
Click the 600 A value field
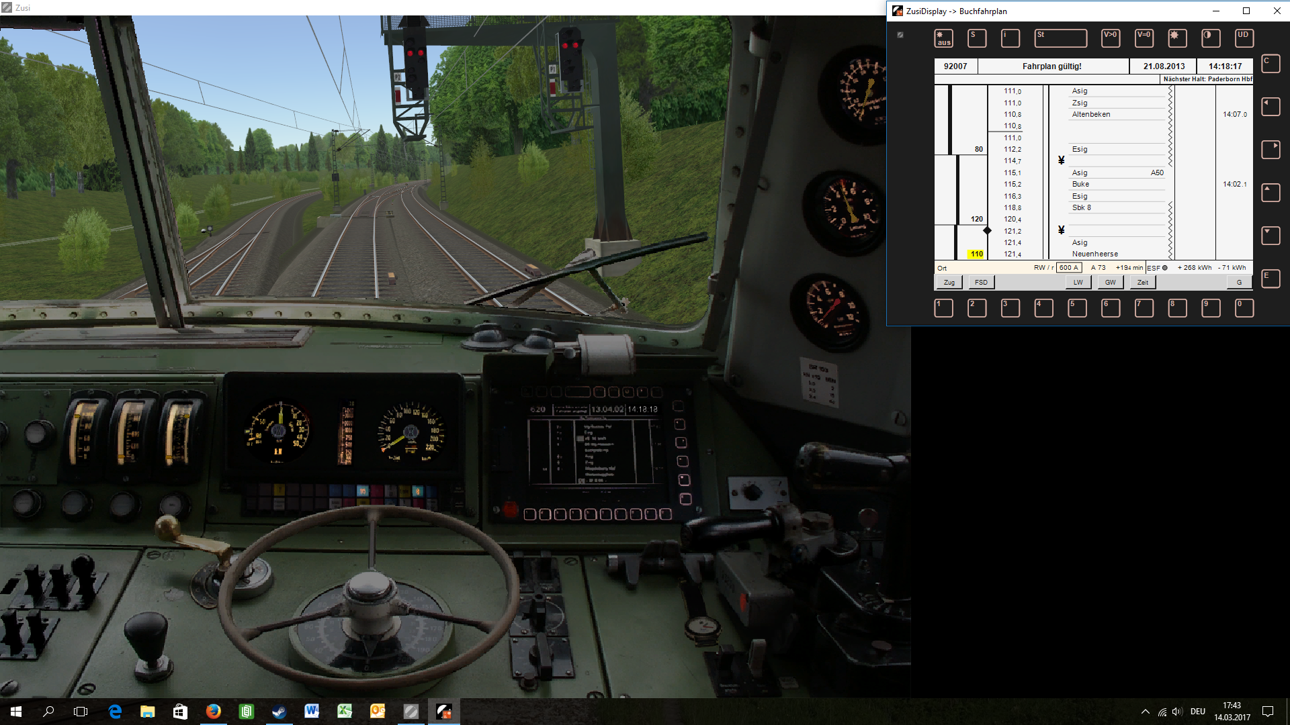click(1068, 268)
